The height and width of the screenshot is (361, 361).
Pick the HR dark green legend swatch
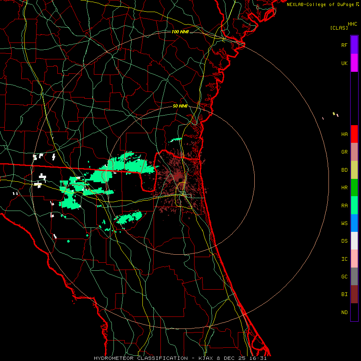click(354, 188)
